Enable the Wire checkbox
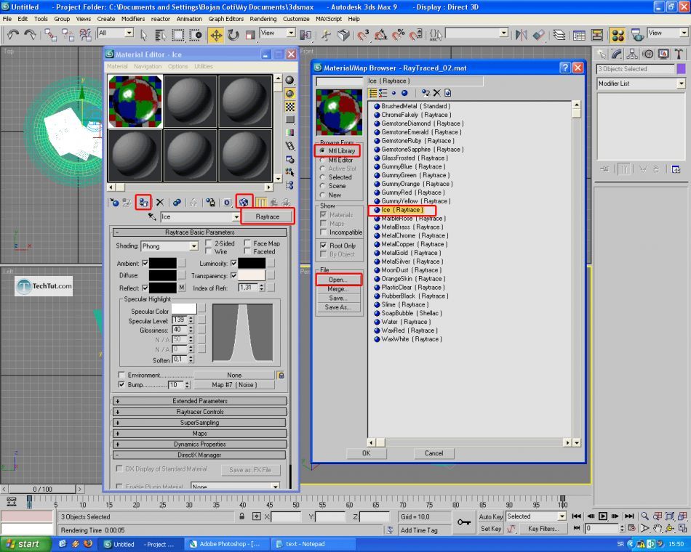The height and width of the screenshot is (552, 691). (209, 251)
